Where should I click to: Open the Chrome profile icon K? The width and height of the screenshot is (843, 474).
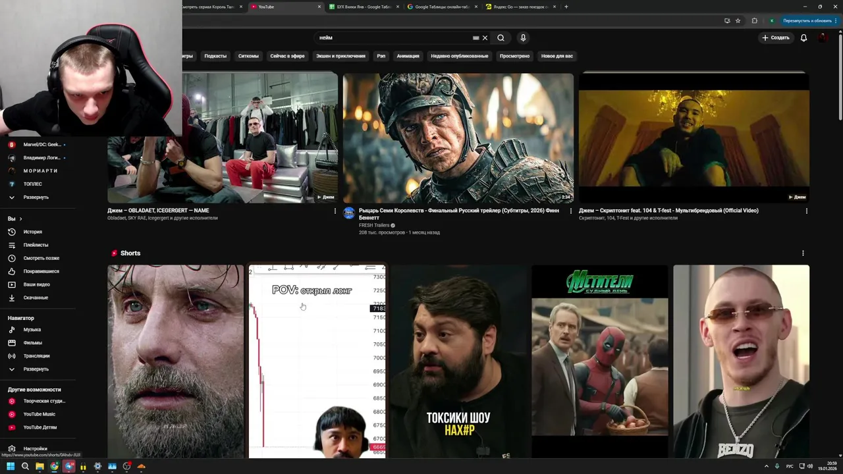point(772,20)
